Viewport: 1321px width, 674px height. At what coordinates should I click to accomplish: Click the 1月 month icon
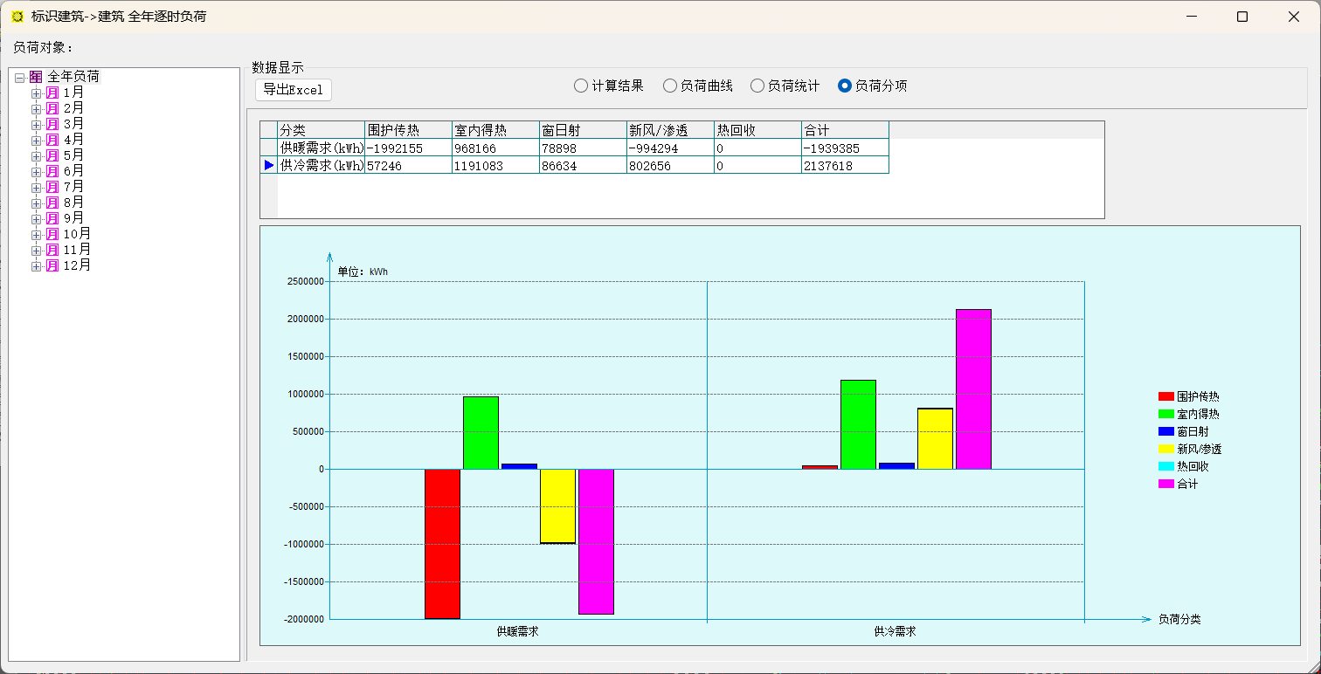tap(52, 93)
